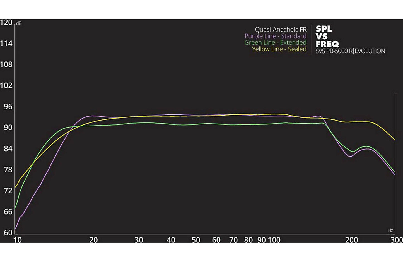Select the 114 dB y-axis tick label
This screenshot has height=262, width=403.
[6, 44]
